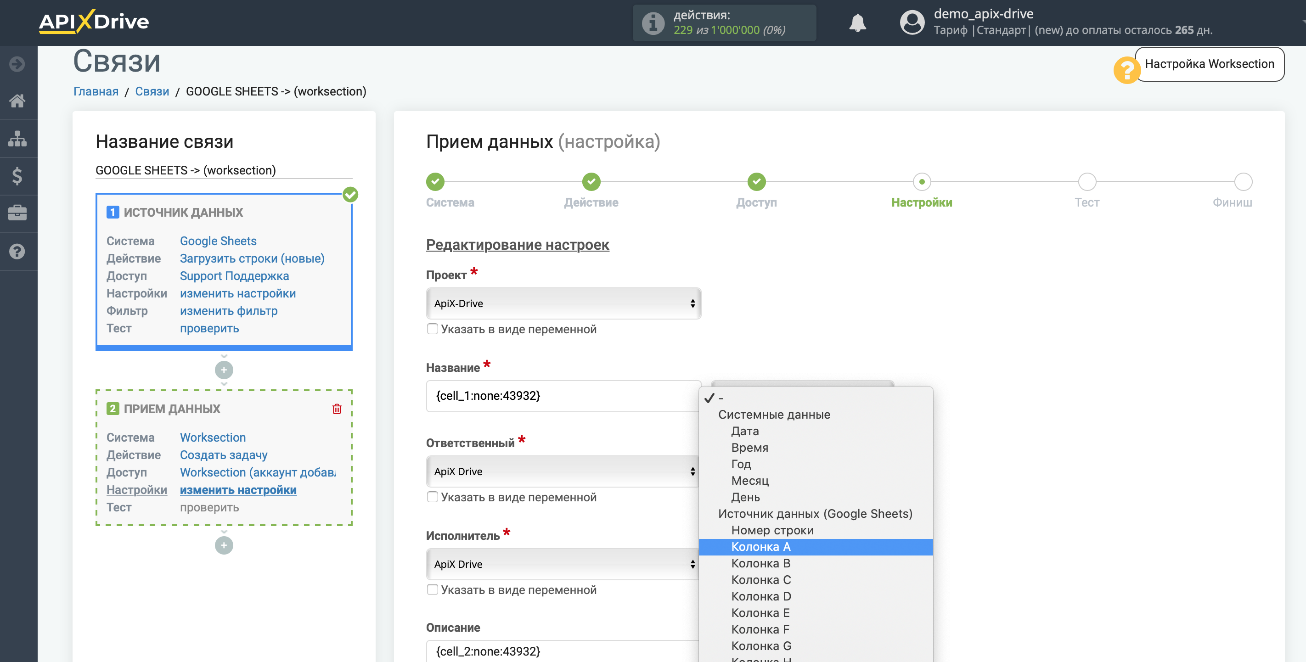The image size is (1306, 662).
Task: Click the actions info icon
Action: (x=653, y=23)
